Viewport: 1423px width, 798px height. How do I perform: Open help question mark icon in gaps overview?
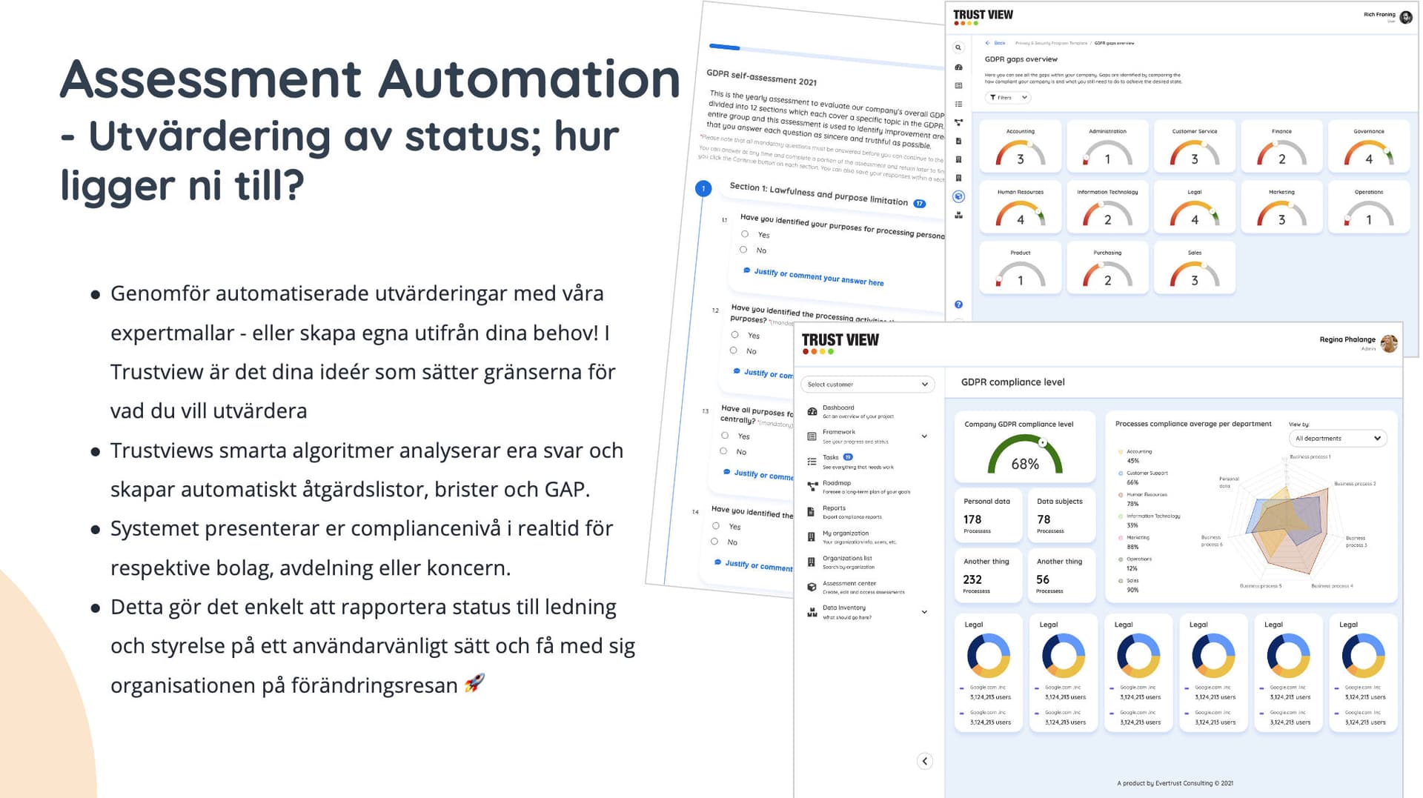[958, 305]
